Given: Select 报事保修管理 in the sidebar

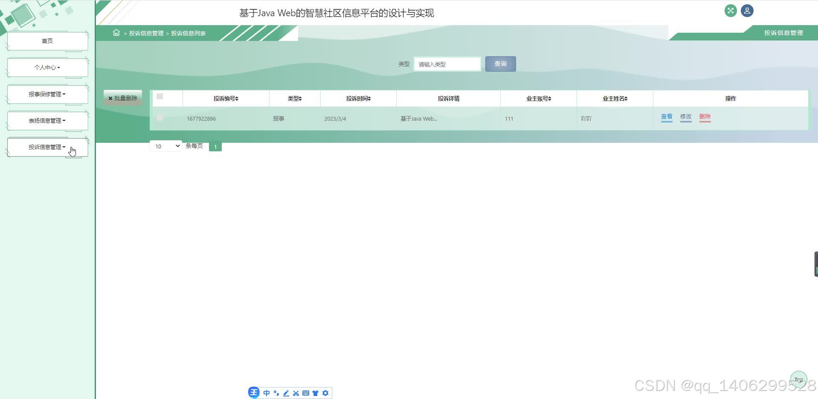Looking at the screenshot, I should tap(47, 94).
